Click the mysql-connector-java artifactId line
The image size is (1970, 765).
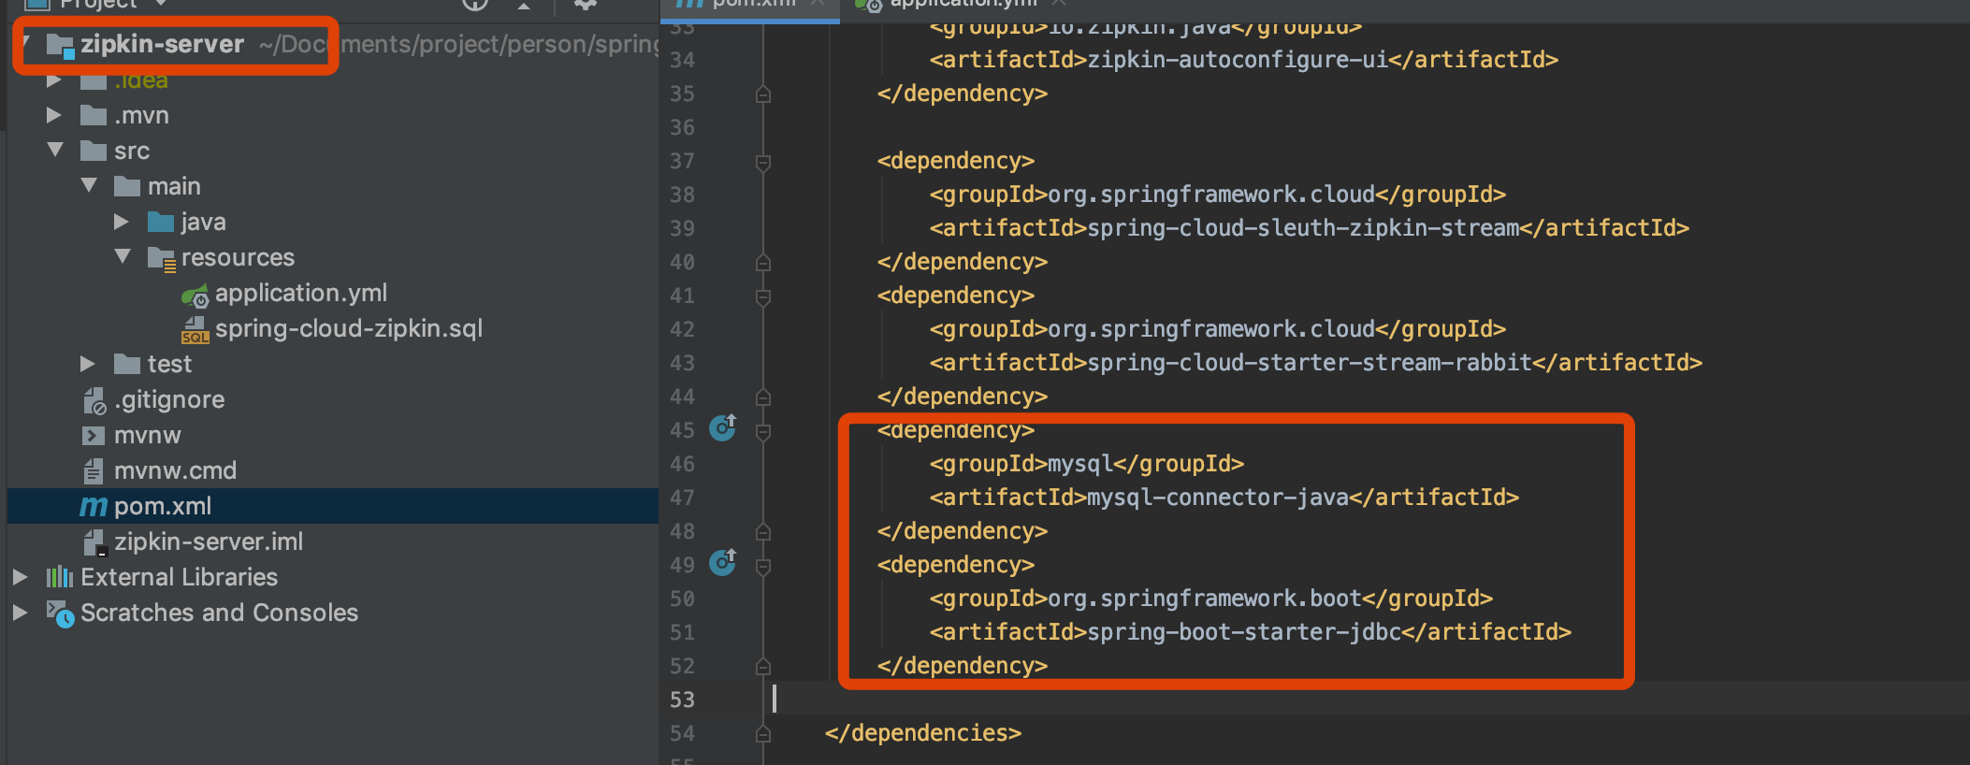click(x=1224, y=498)
